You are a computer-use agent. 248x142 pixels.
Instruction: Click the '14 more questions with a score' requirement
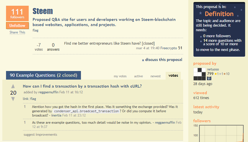pyautogui.click(x=222, y=42)
